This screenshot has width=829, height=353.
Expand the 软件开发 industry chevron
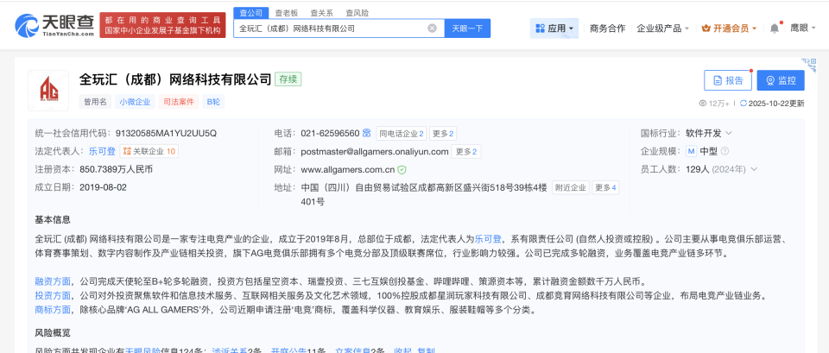click(729, 134)
